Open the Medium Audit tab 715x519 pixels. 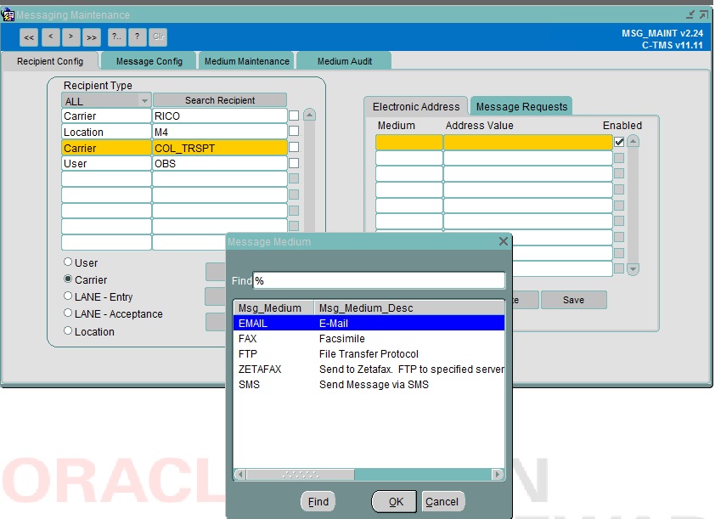coord(344,61)
